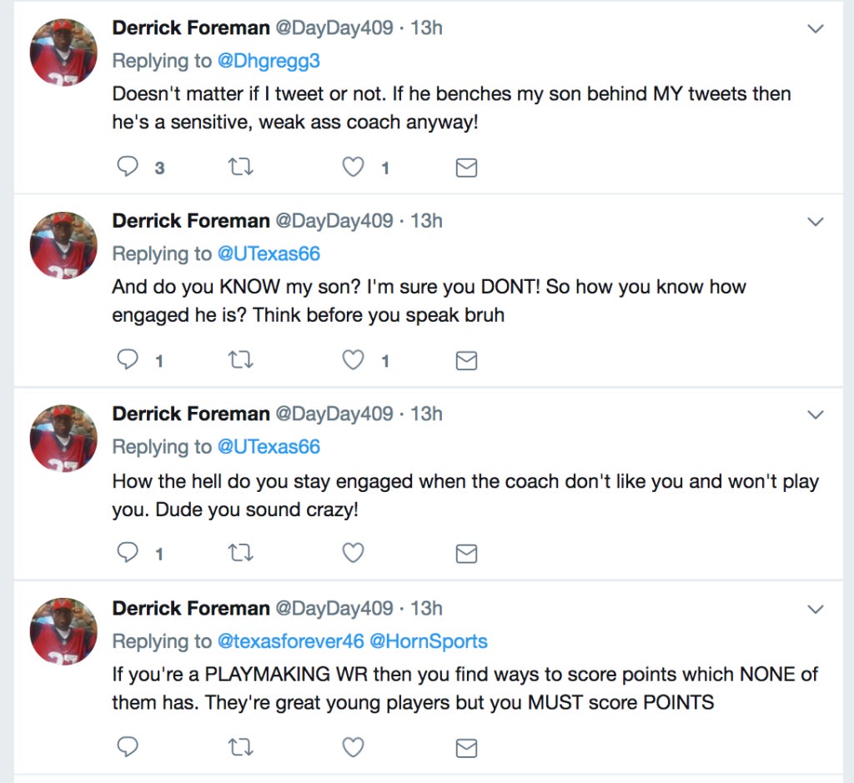Retweet the "do you KNOW my son" tweet
This screenshot has width=854, height=783.
click(x=240, y=359)
